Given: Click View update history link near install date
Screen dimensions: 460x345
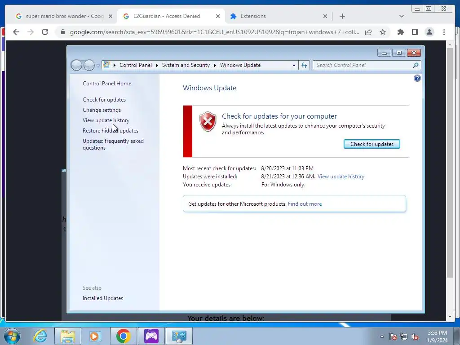Looking at the screenshot, I should pos(341,177).
